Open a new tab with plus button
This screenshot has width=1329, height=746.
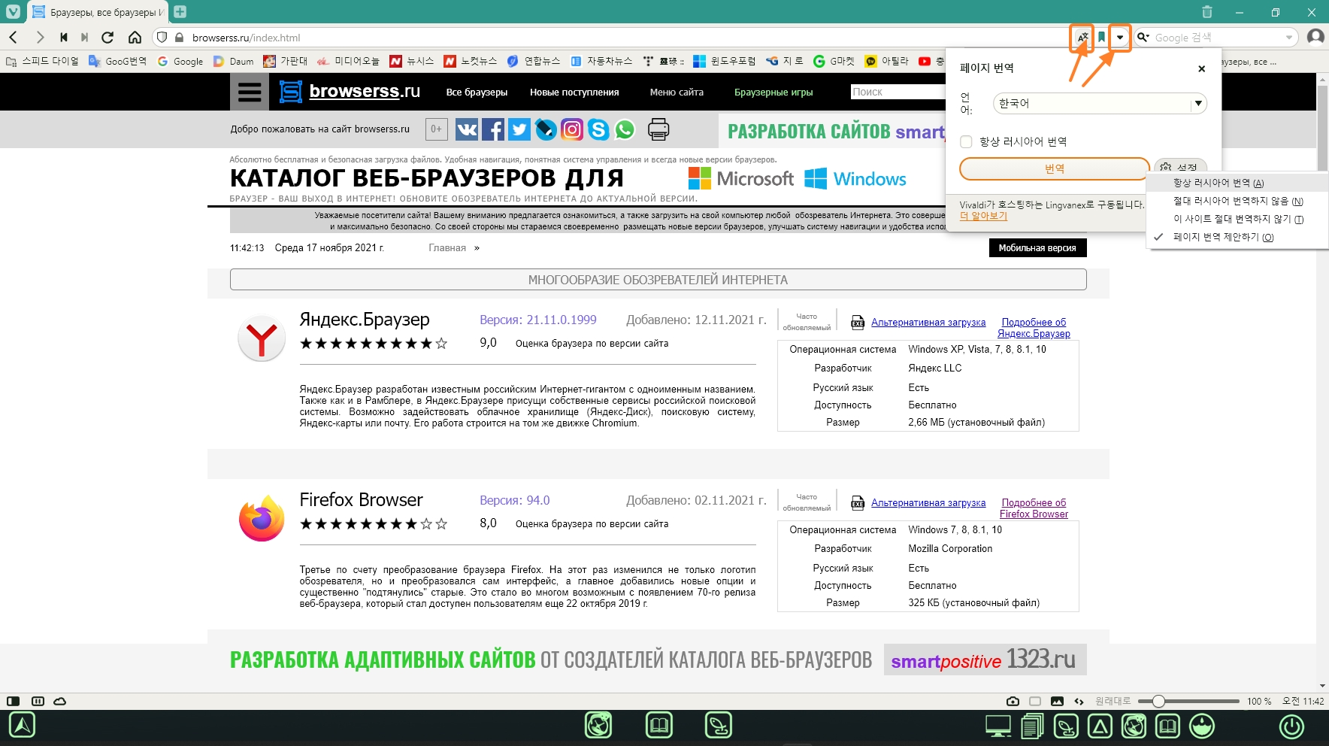(180, 11)
